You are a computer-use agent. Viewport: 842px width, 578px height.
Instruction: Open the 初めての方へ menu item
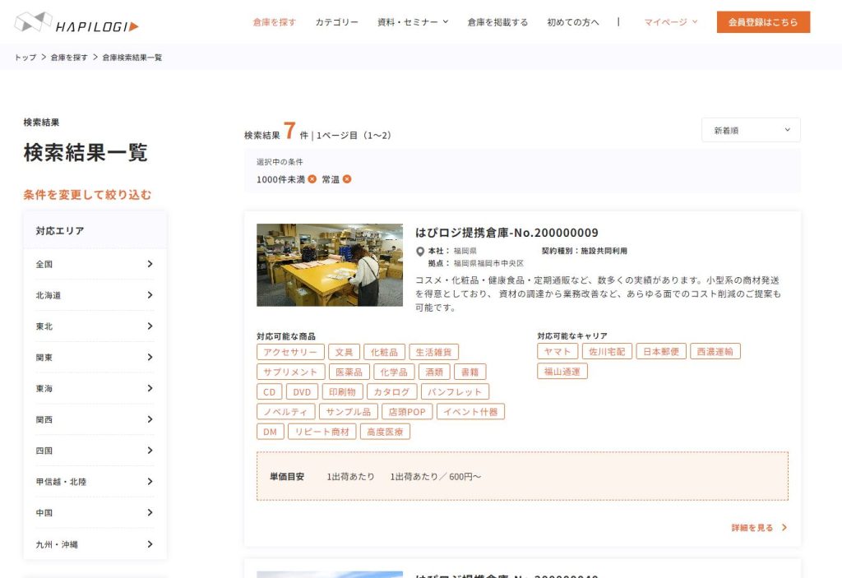coord(573,22)
